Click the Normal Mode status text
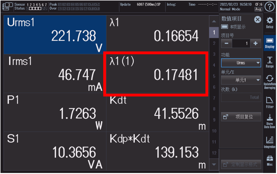 [x=230, y=9]
